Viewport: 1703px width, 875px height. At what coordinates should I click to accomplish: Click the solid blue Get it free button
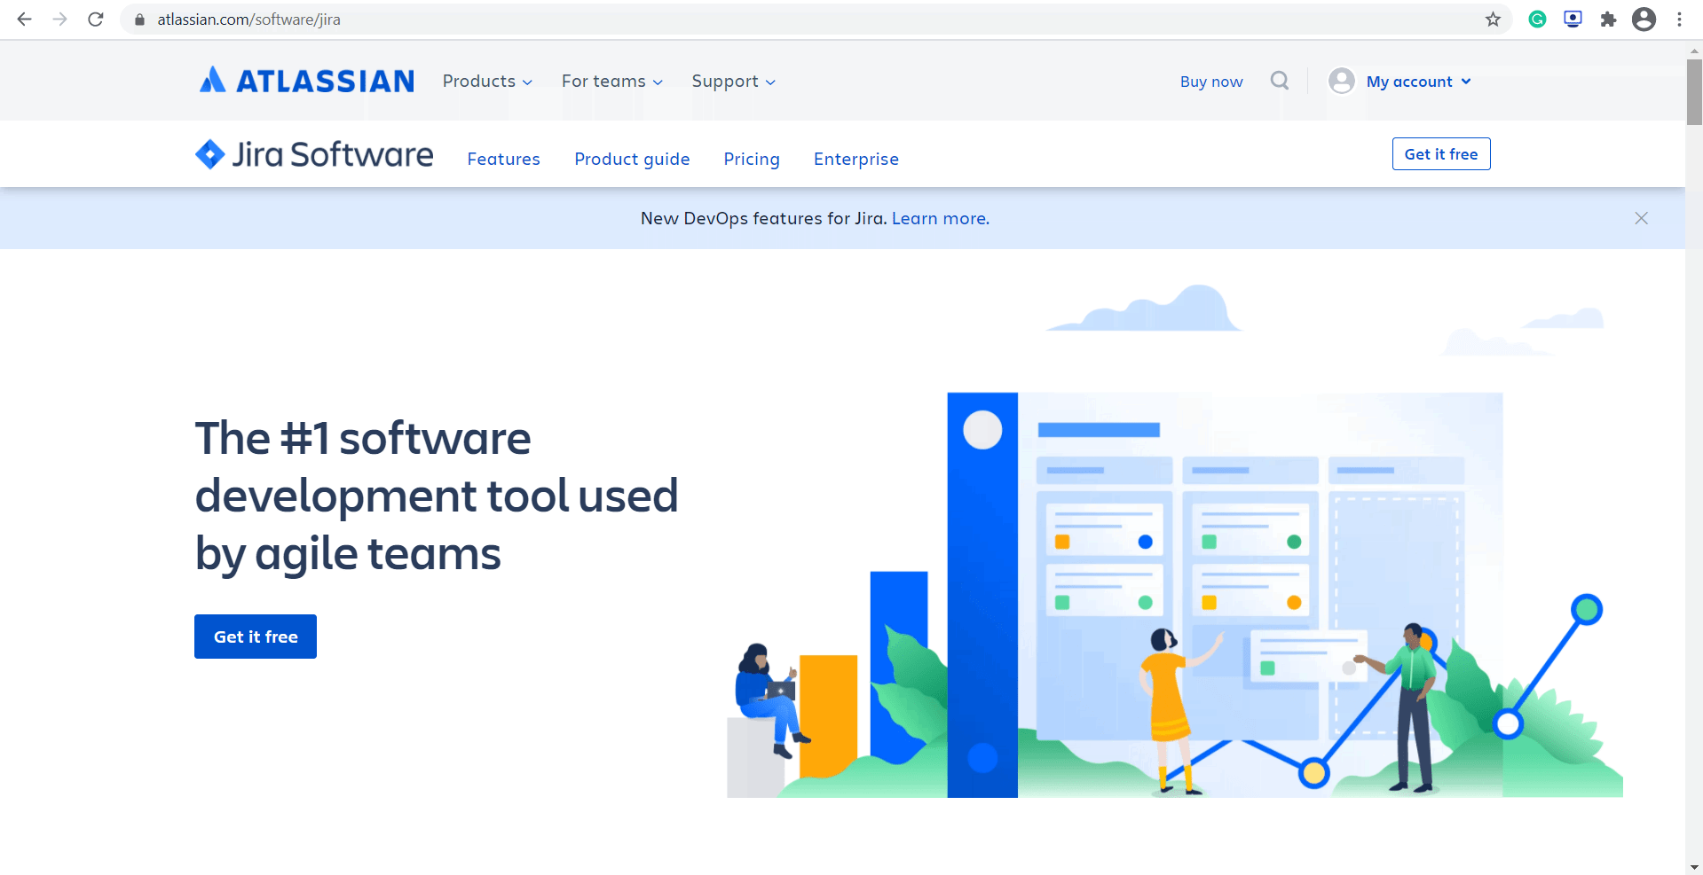point(256,637)
